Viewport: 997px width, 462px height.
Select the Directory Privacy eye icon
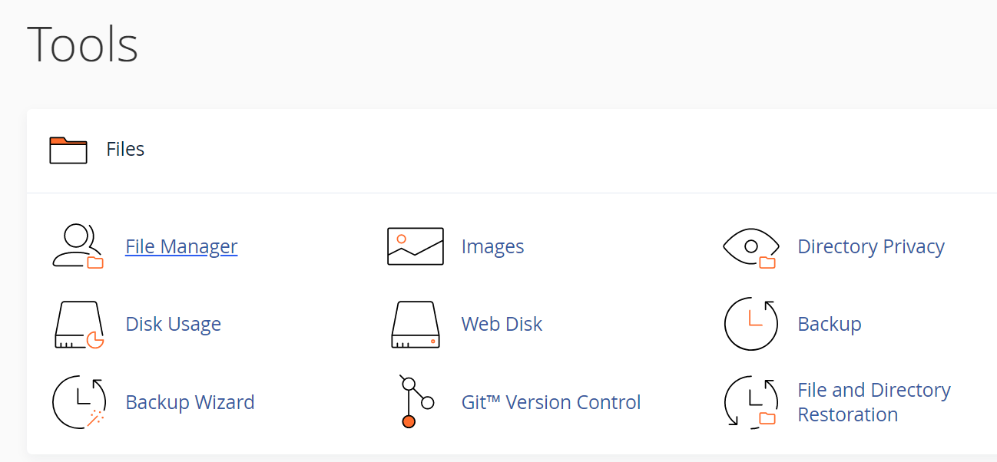(x=751, y=248)
